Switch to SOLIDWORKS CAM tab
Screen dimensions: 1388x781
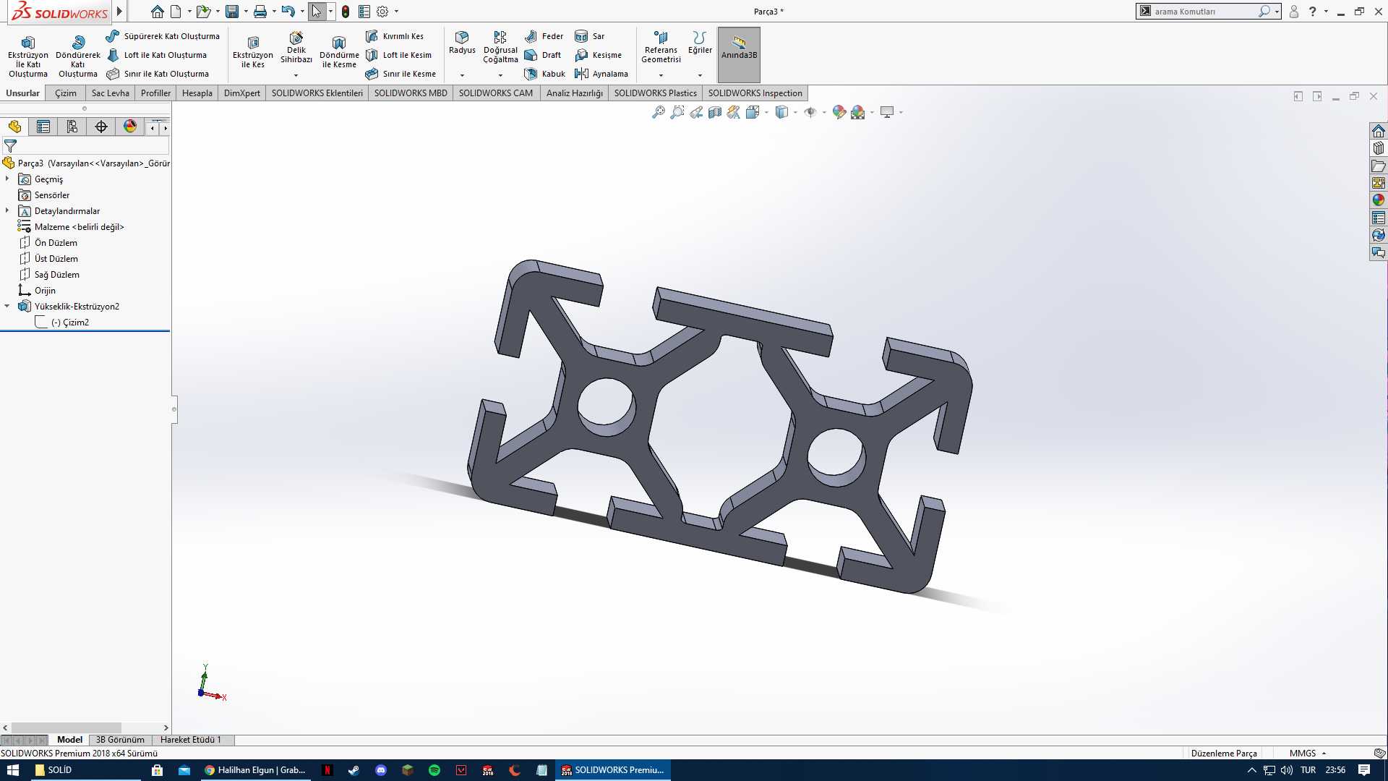[x=496, y=93]
